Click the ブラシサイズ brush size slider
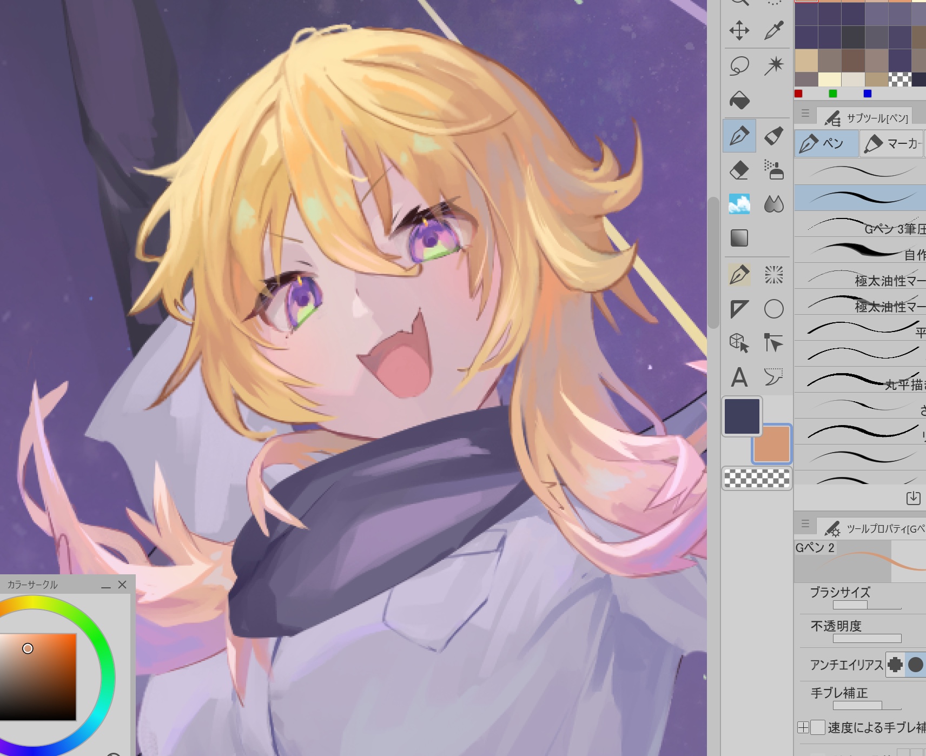Viewport: 926px width, 756px height. [867, 605]
